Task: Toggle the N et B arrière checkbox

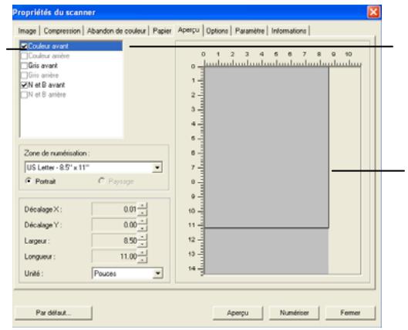Action: point(24,95)
